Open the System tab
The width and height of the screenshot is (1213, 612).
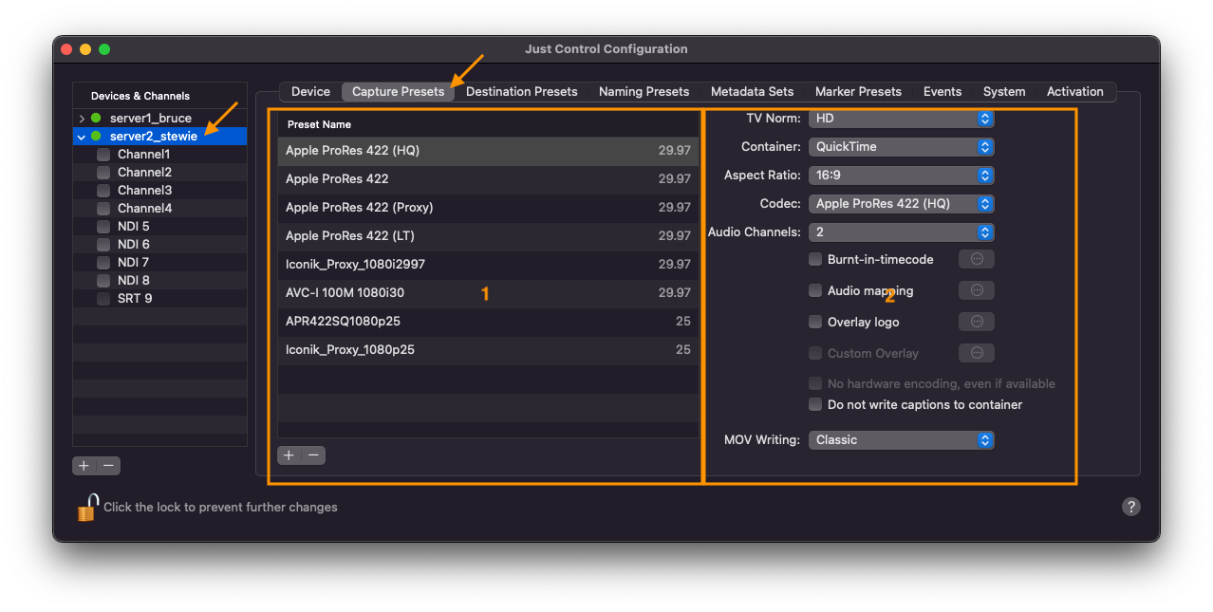coord(1004,92)
